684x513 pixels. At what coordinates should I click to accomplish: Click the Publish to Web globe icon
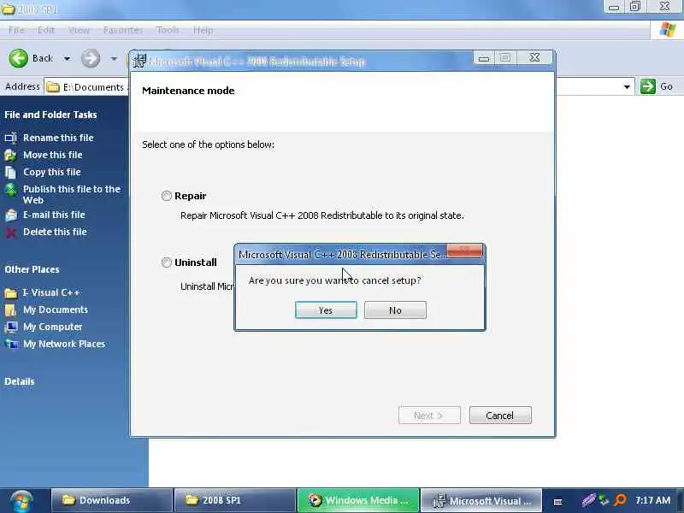click(x=11, y=190)
